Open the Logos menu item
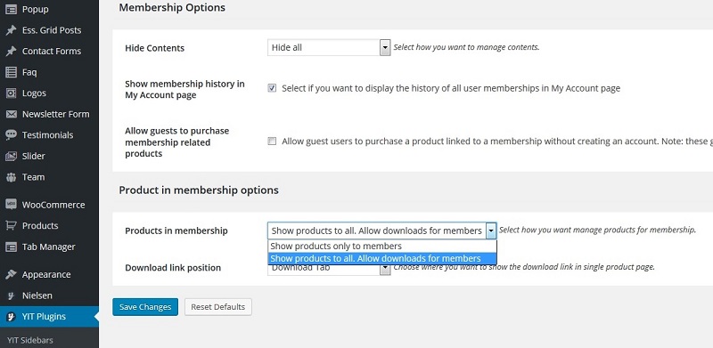Viewport: 713px width, 348px height. 34,93
